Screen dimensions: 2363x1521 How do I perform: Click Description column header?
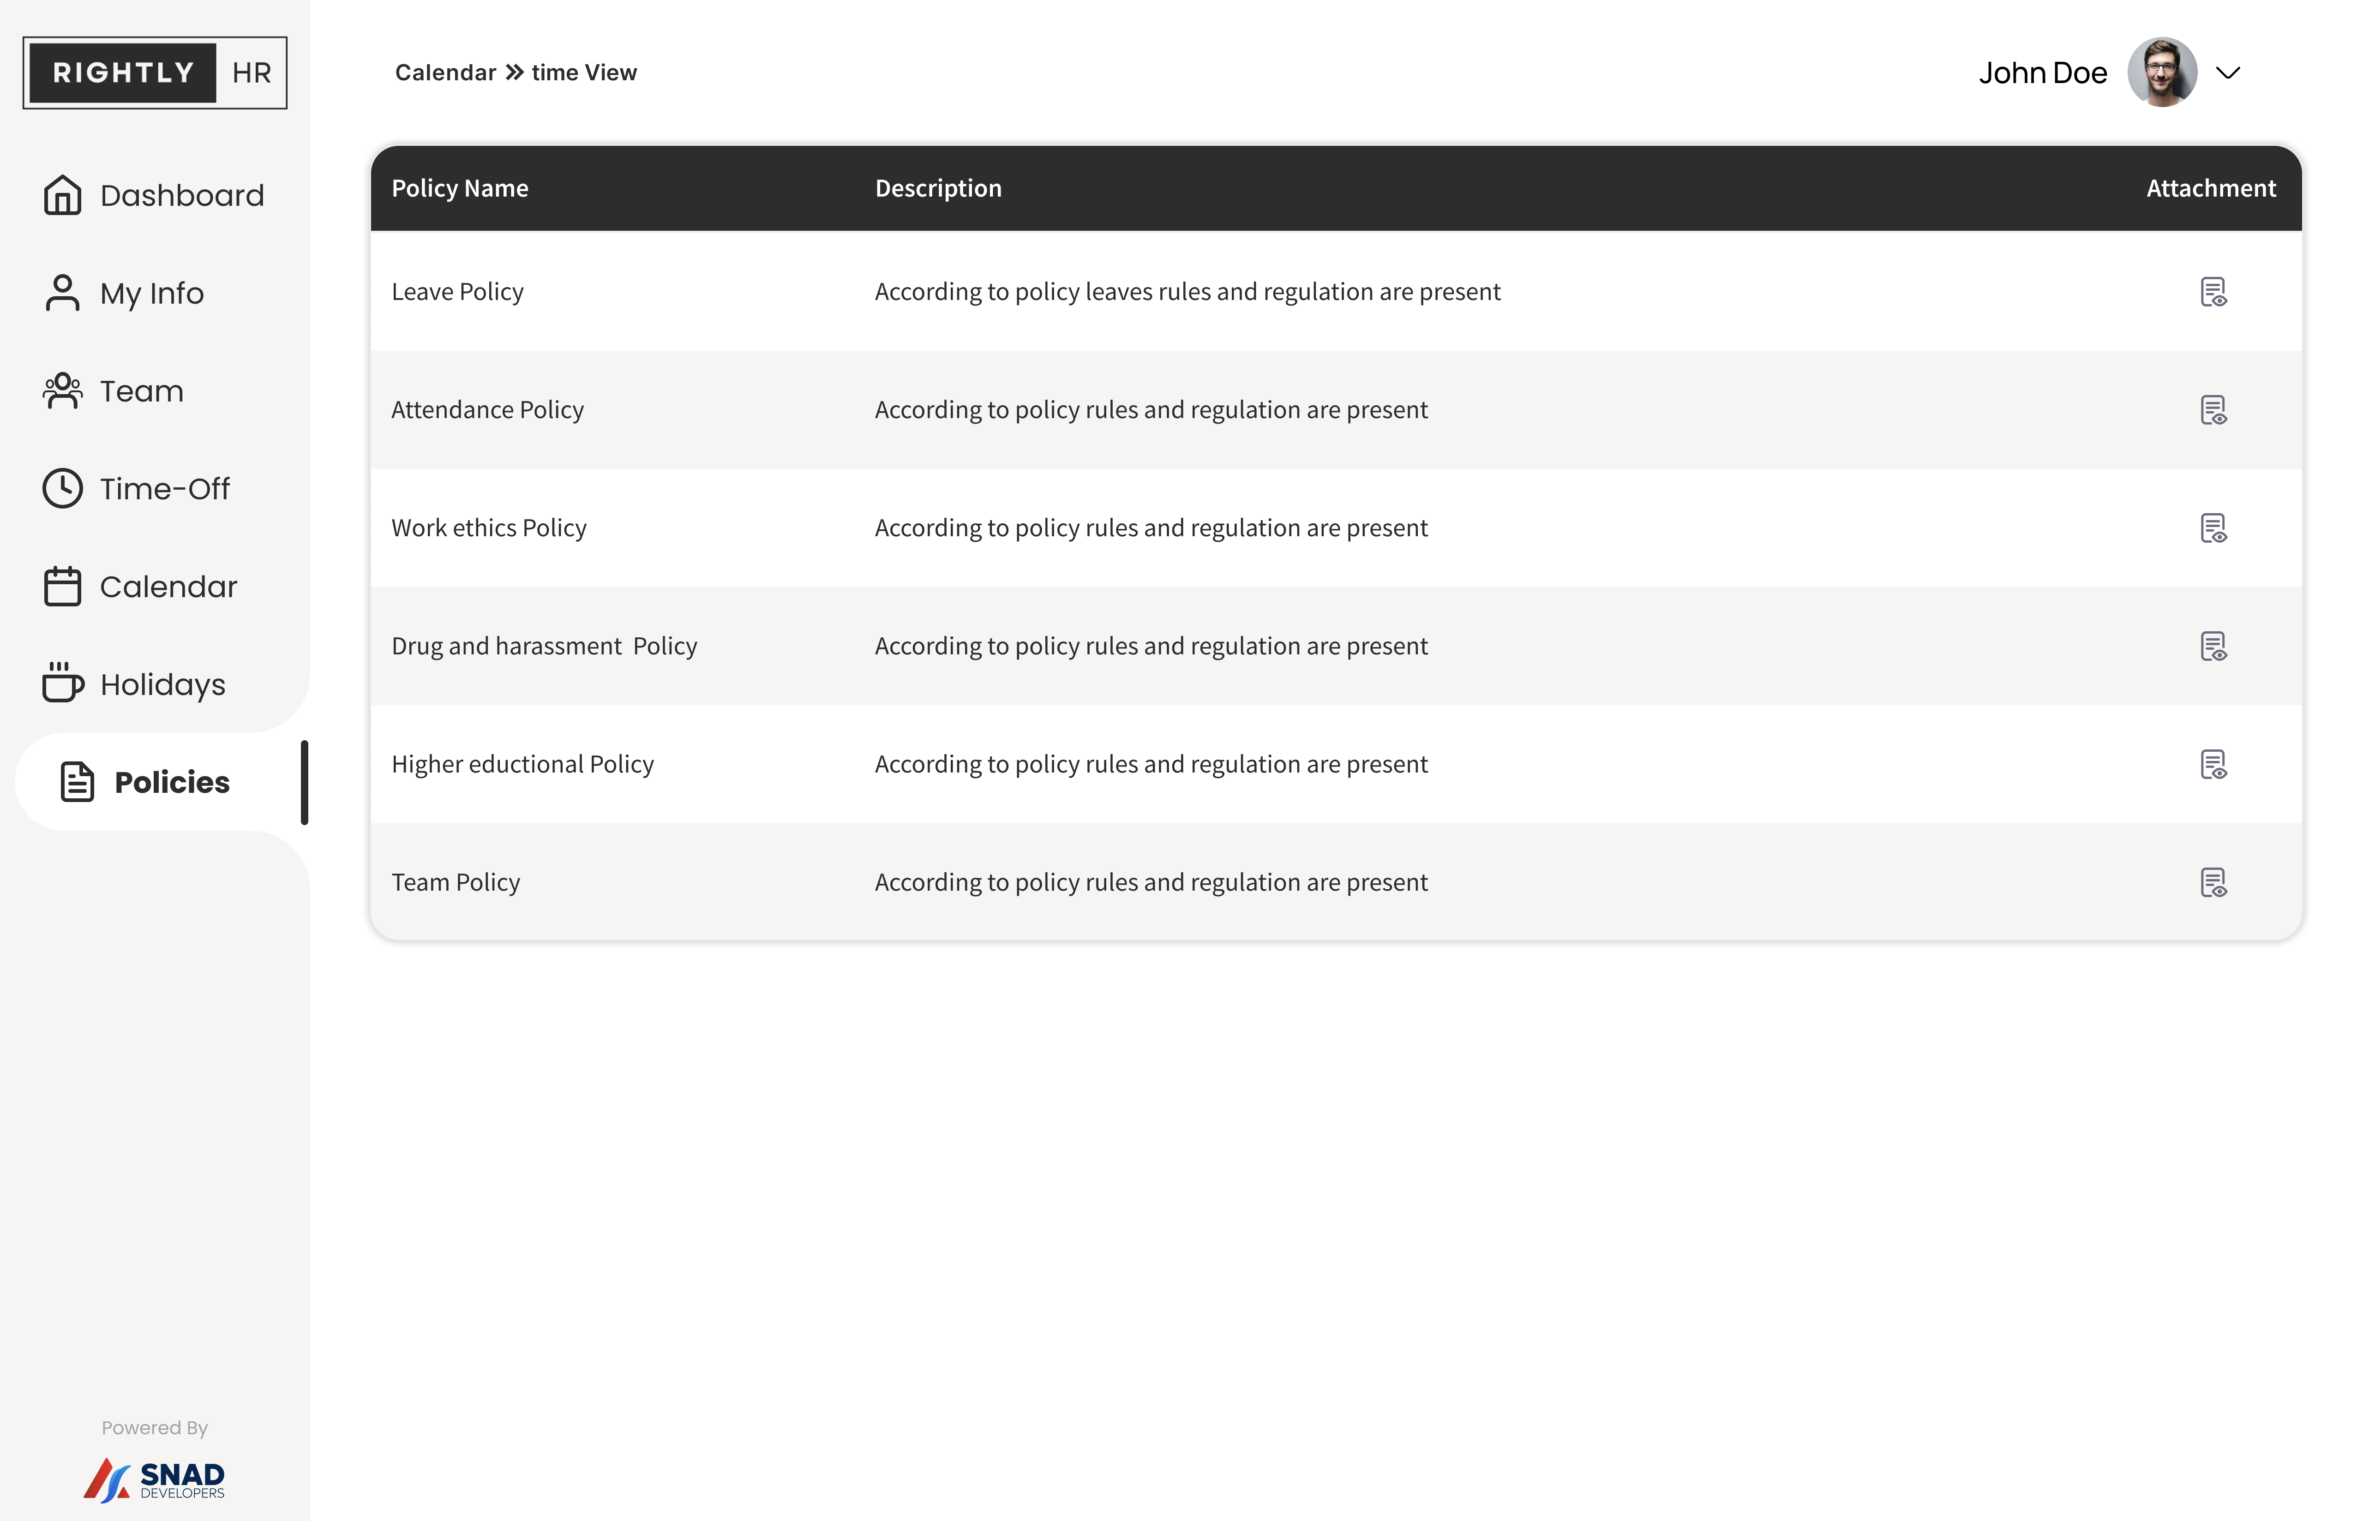click(938, 188)
